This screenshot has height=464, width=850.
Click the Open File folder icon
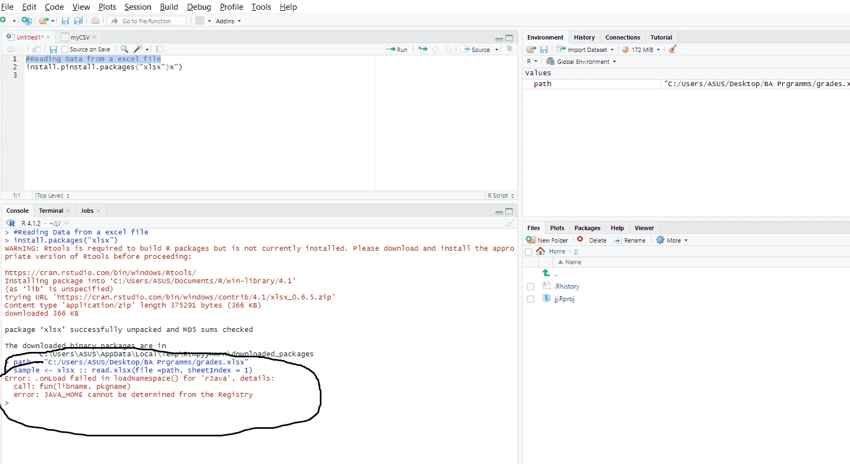coord(43,21)
